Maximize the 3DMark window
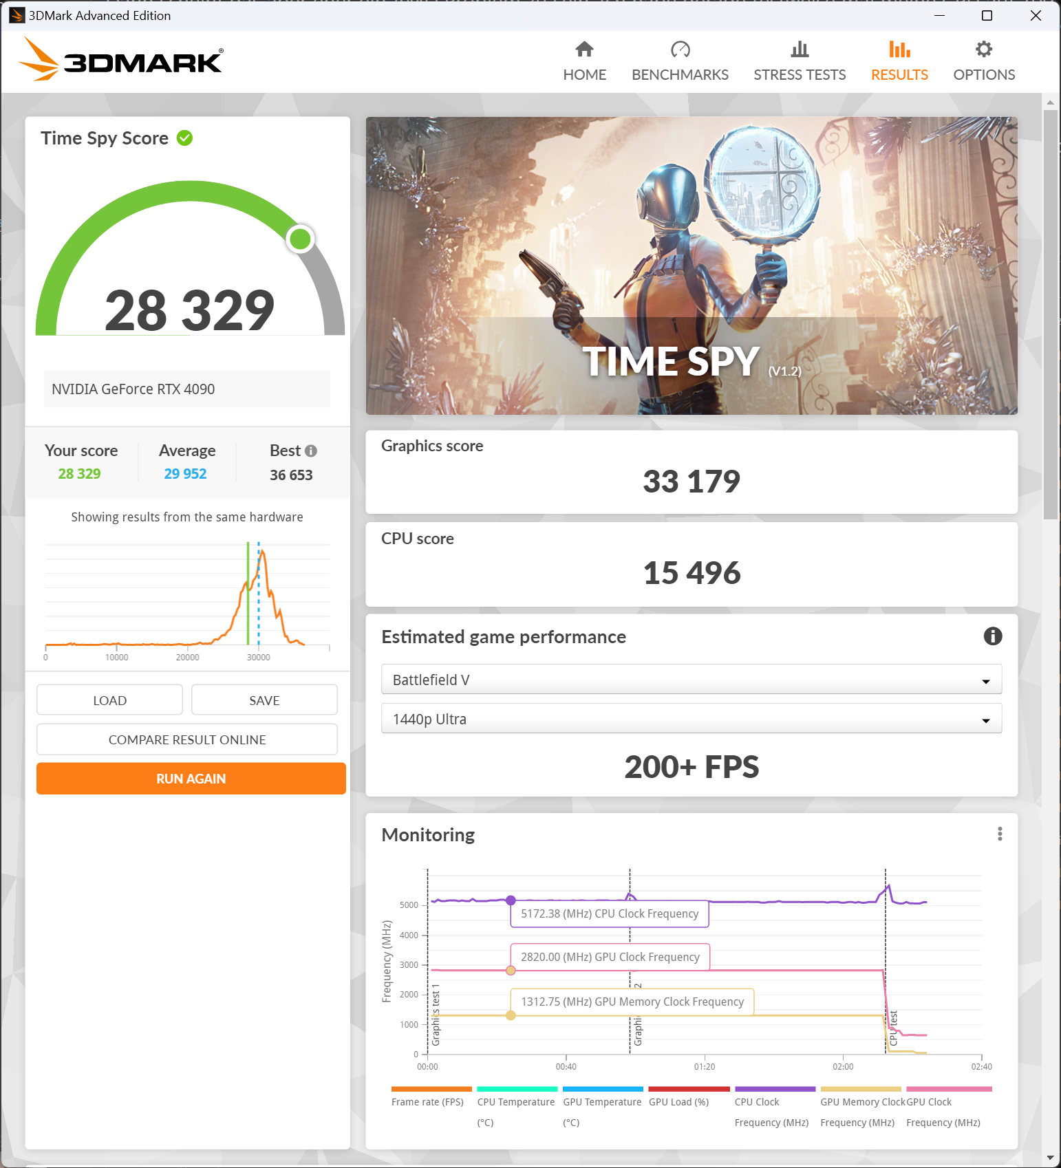Image resolution: width=1061 pixels, height=1168 pixels. click(987, 15)
